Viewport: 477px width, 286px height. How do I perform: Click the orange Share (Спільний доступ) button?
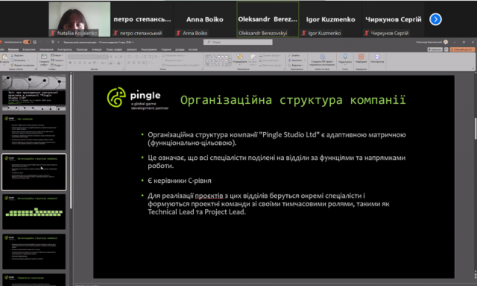click(462, 49)
